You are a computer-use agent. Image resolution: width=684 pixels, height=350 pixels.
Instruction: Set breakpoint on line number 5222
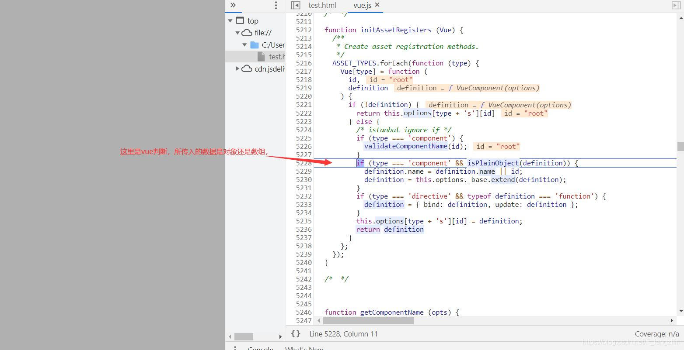click(x=304, y=113)
